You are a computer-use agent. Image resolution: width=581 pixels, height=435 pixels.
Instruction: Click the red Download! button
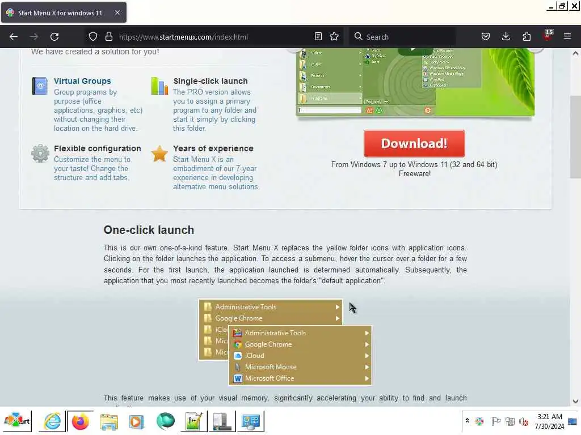tap(414, 143)
